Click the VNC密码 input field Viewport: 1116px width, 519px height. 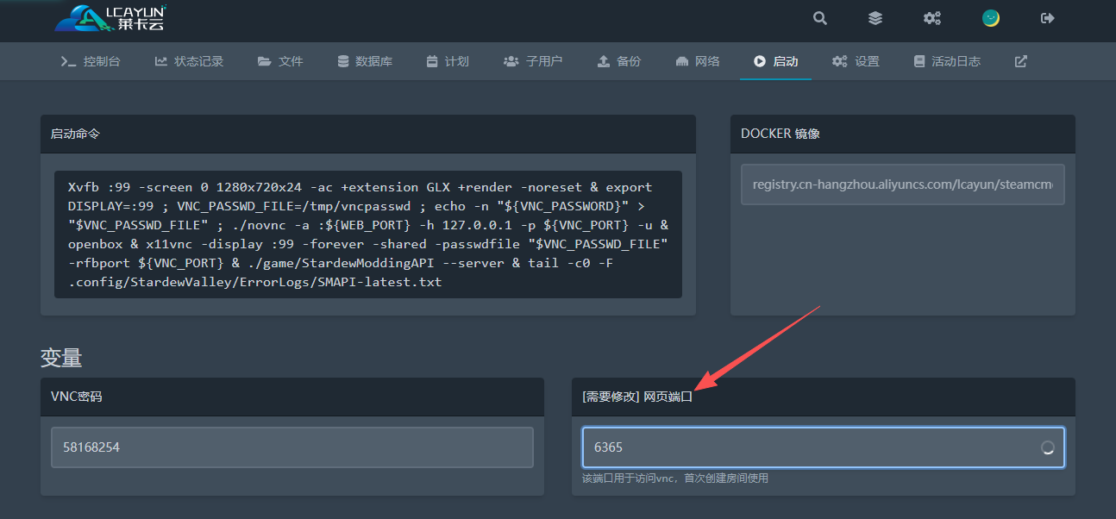pos(292,447)
